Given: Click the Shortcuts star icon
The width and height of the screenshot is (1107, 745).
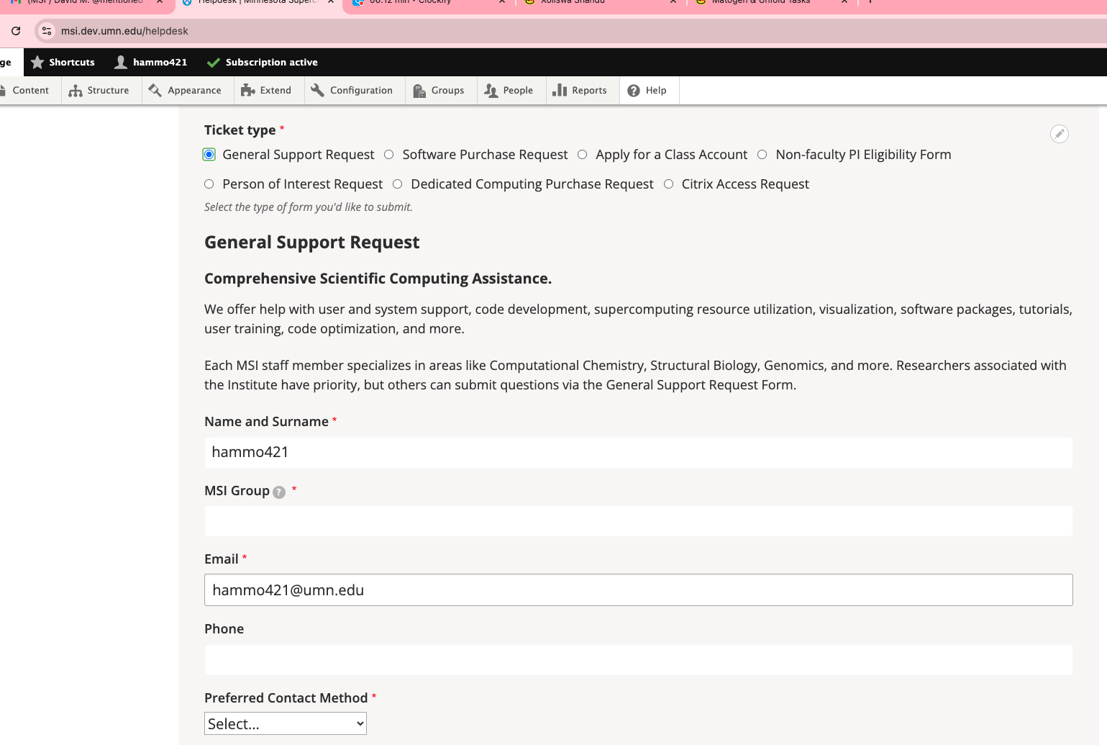Looking at the screenshot, I should 37,63.
